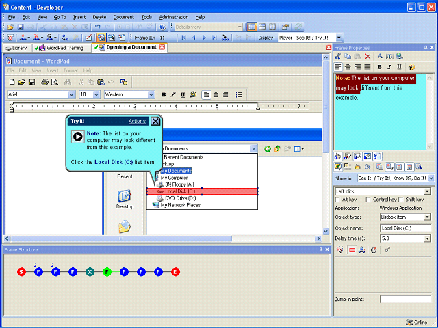Open the Tools menu
Screen dimensions: 438x328
146,17
